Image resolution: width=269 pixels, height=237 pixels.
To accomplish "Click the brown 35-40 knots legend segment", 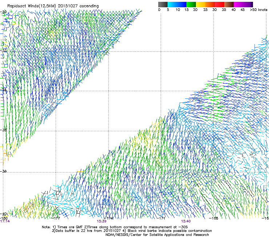I will (229, 4).
